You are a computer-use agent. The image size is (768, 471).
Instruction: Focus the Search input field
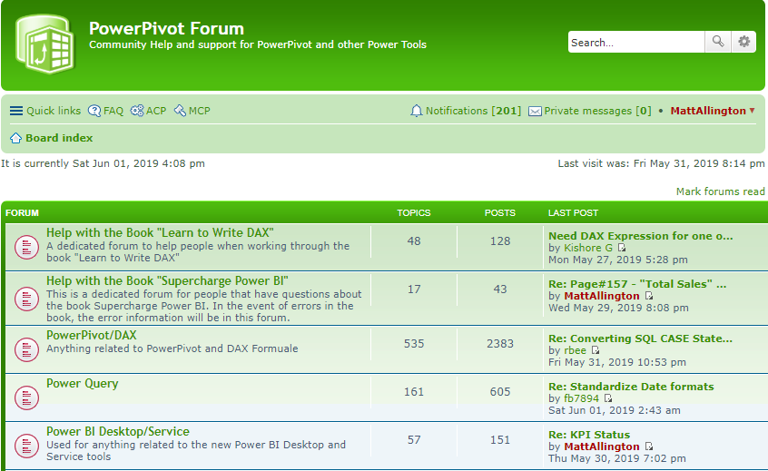click(636, 42)
